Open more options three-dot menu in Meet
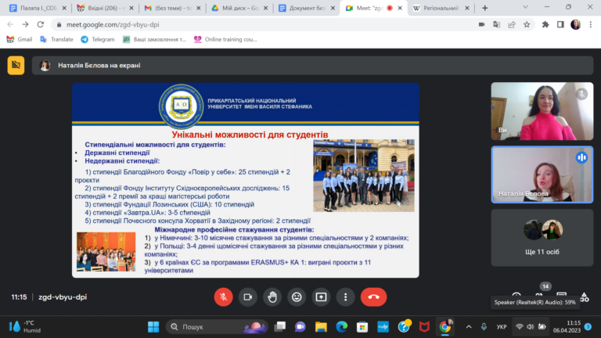Screen dimensions: 601x338 (x=345, y=297)
